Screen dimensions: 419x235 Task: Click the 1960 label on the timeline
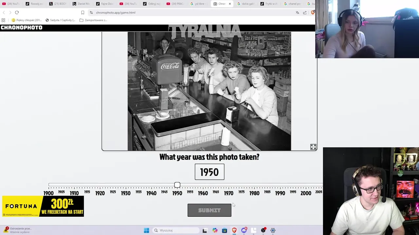pos(203,193)
